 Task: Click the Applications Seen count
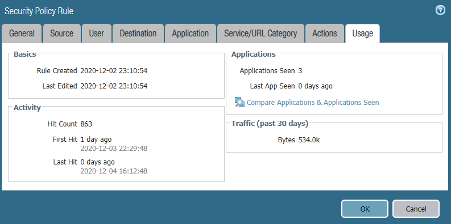tap(300, 70)
